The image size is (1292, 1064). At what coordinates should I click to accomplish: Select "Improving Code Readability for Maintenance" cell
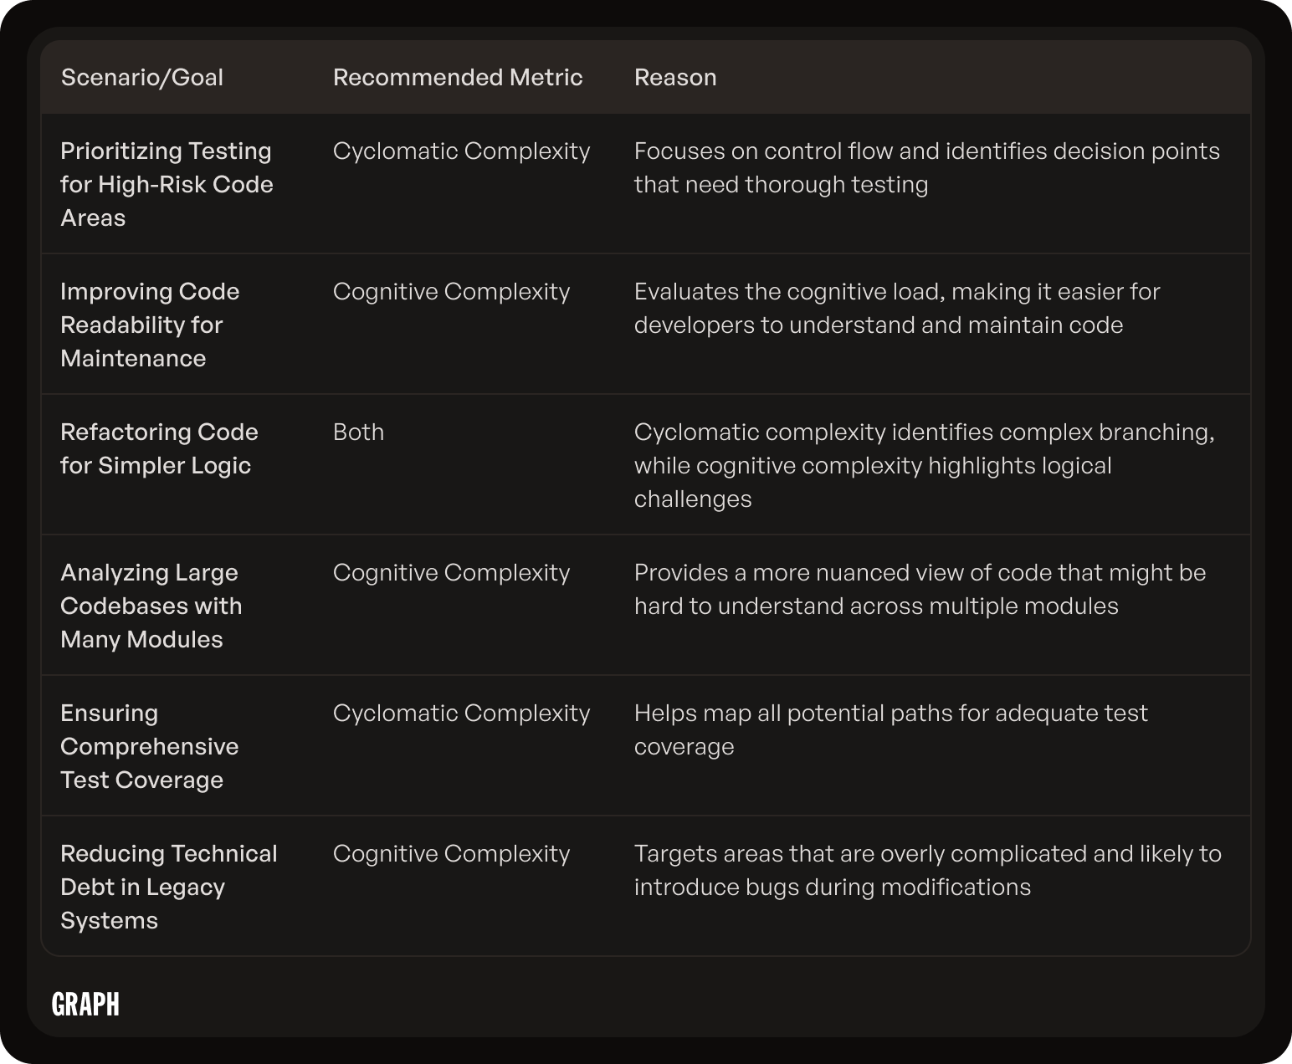(x=151, y=325)
